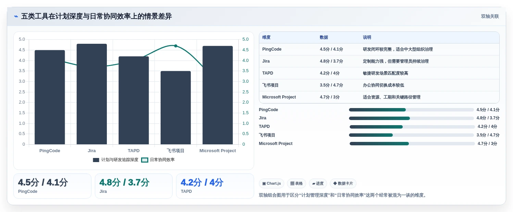Click the PingCode x-axis label
This screenshot has width=513, height=212.
tap(50, 151)
